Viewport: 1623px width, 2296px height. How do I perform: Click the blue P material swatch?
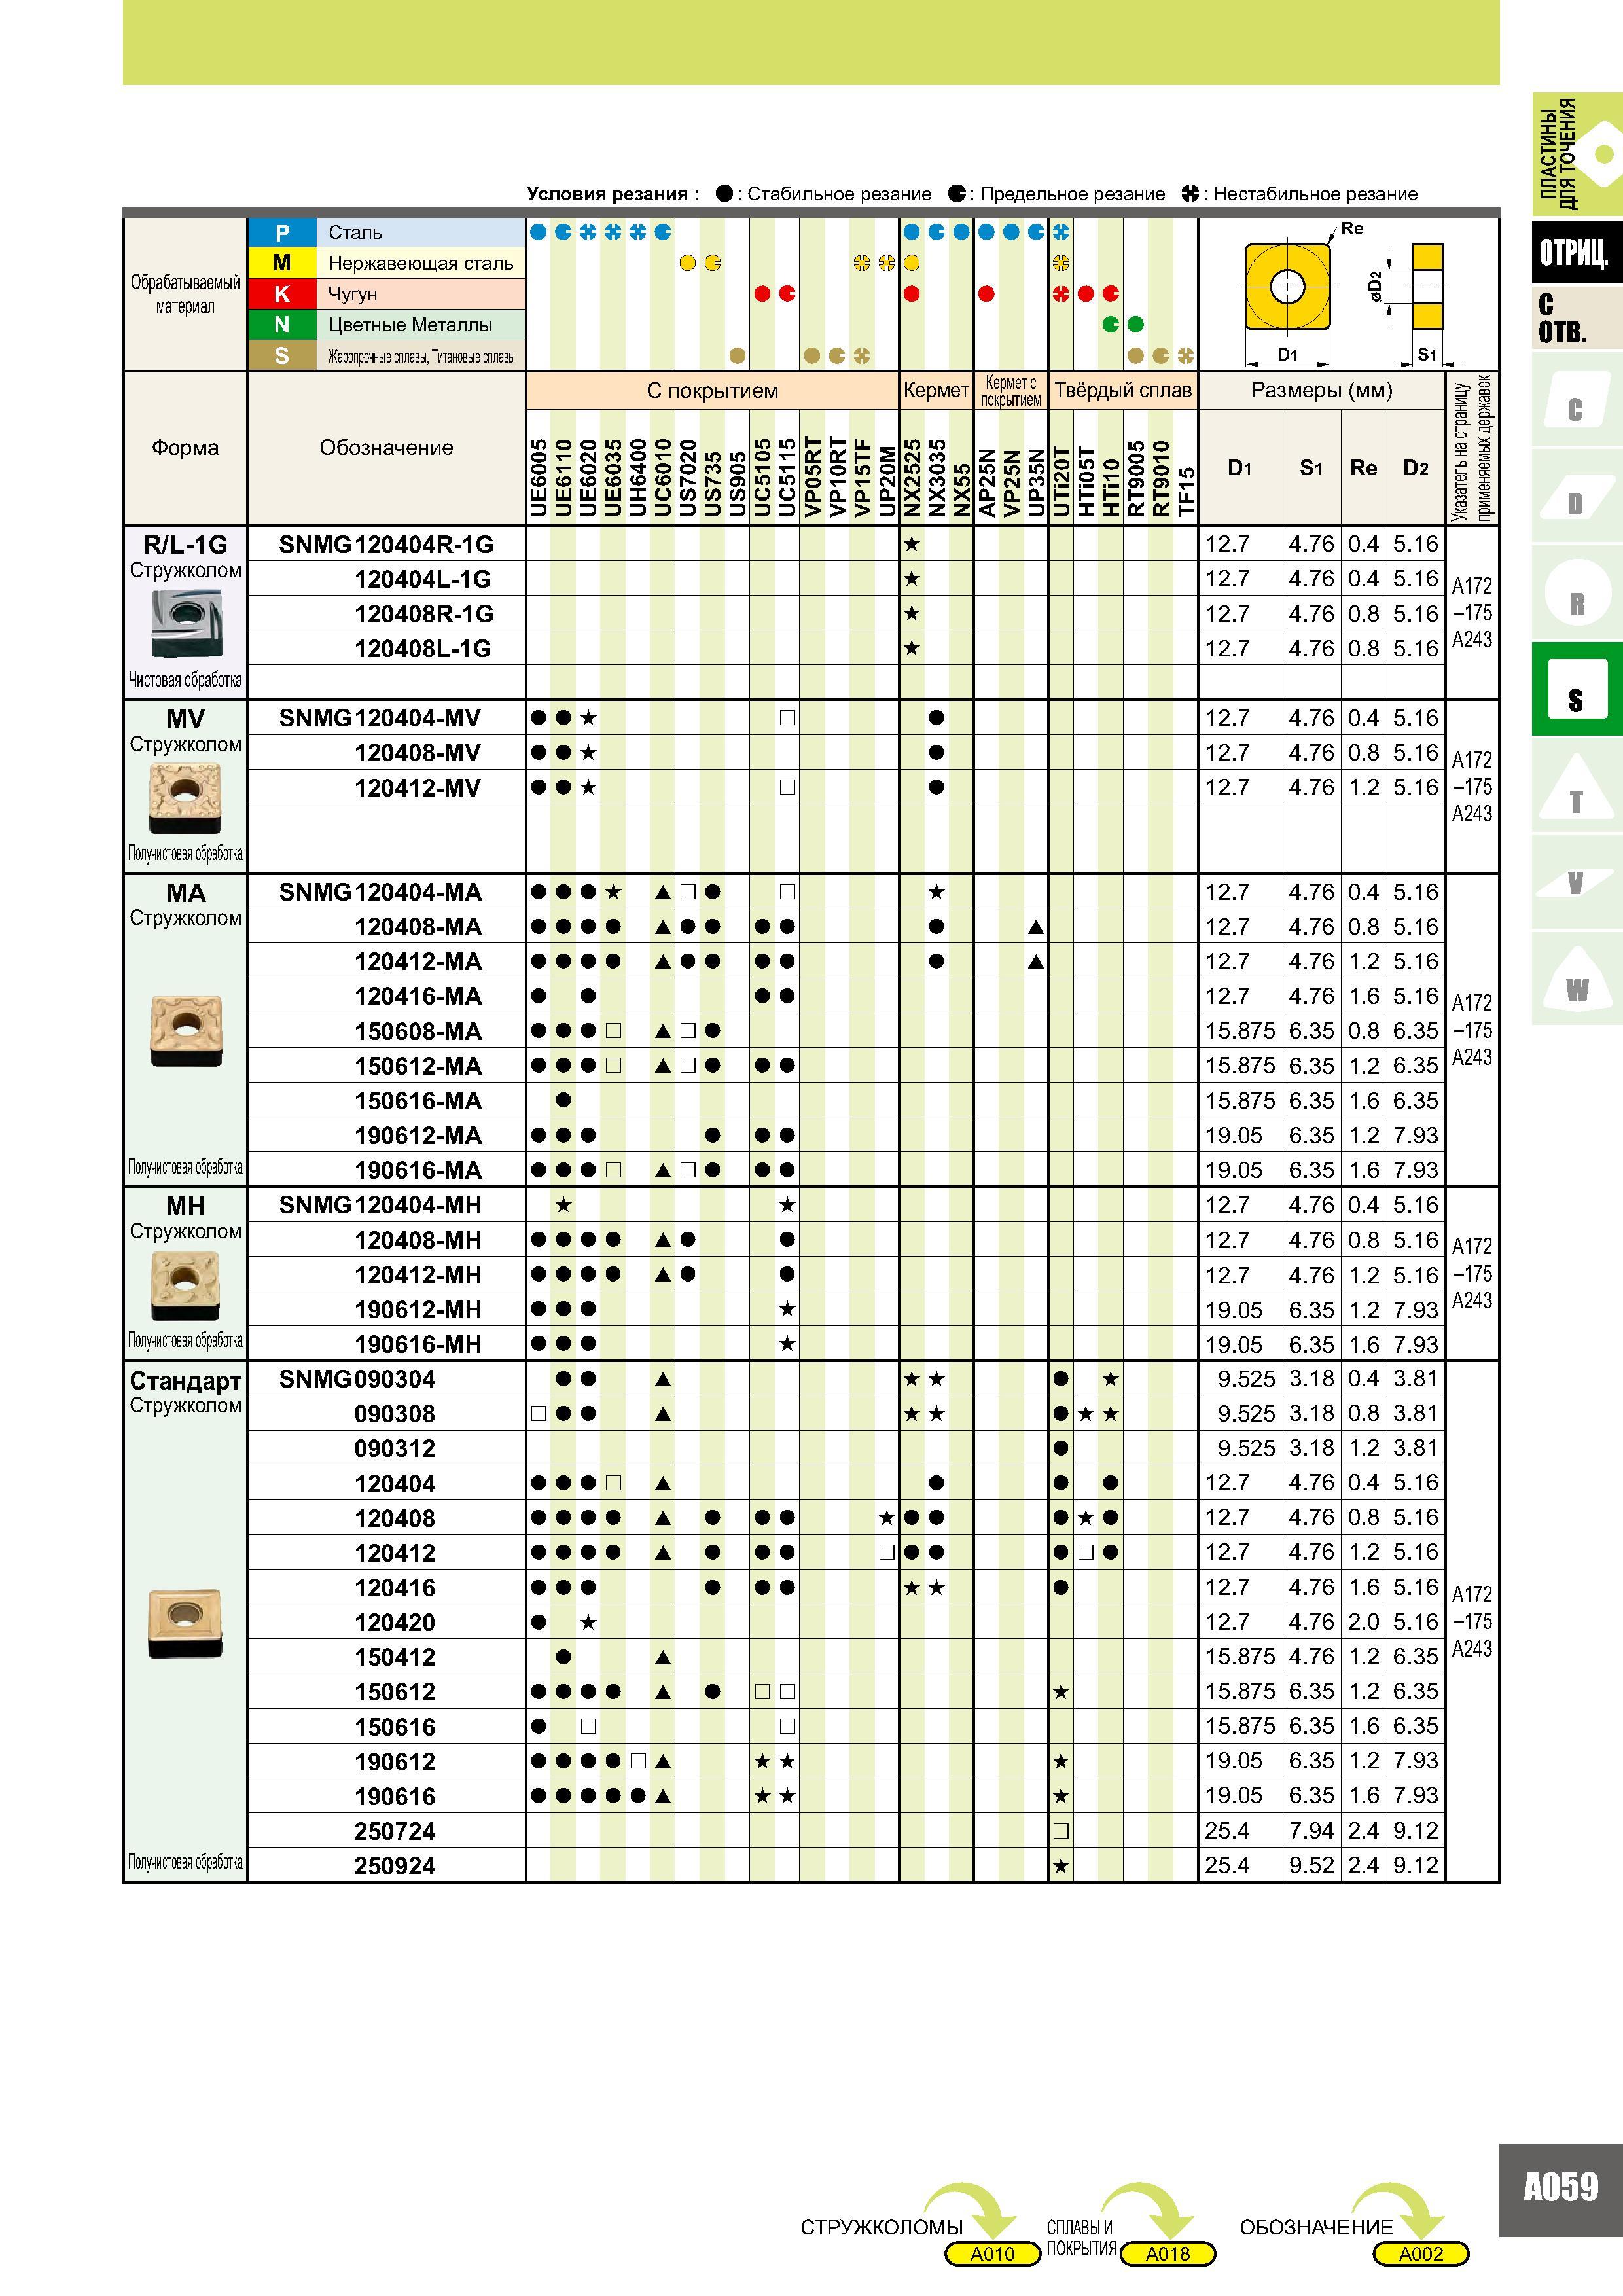pos(282,233)
